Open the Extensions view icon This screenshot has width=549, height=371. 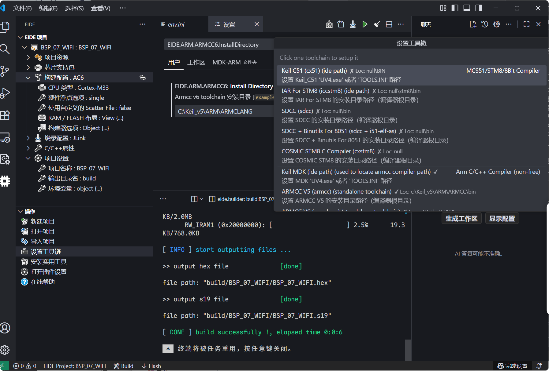(x=5, y=115)
